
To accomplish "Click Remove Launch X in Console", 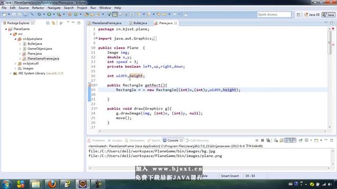I will 262,140.
